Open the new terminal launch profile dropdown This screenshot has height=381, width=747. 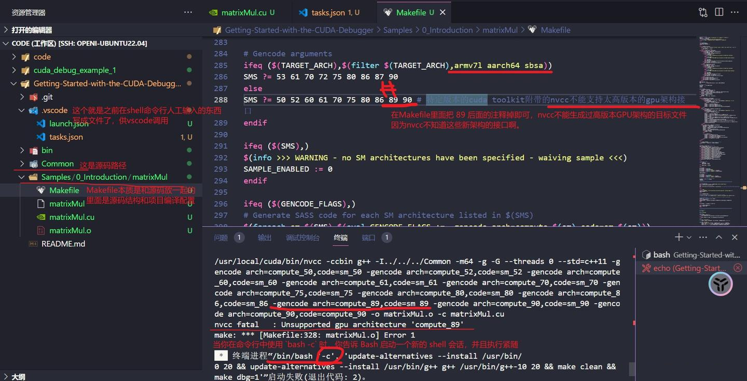689,237
